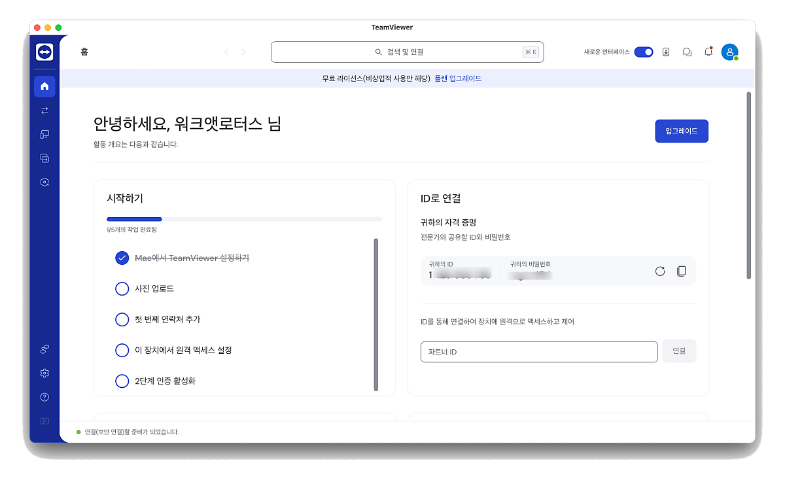Open the contacts address book icon
Image resolution: width=785 pixels, height=482 pixels.
(x=666, y=52)
